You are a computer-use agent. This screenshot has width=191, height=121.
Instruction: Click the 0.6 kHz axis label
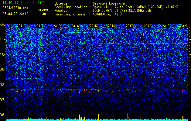click(3, 115)
